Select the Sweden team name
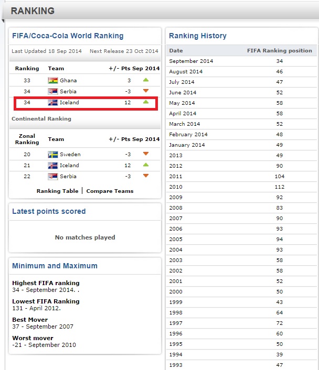319x370 pixels. point(70,154)
